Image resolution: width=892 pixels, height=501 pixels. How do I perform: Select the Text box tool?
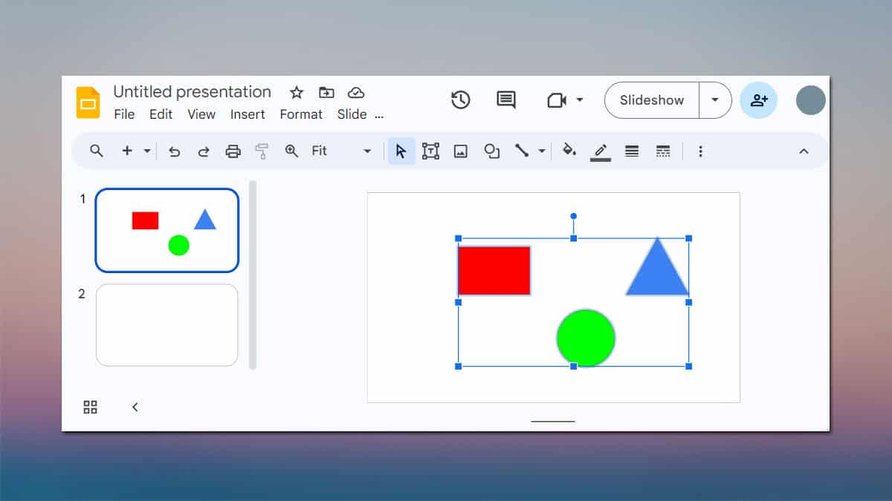tap(430, 151)
